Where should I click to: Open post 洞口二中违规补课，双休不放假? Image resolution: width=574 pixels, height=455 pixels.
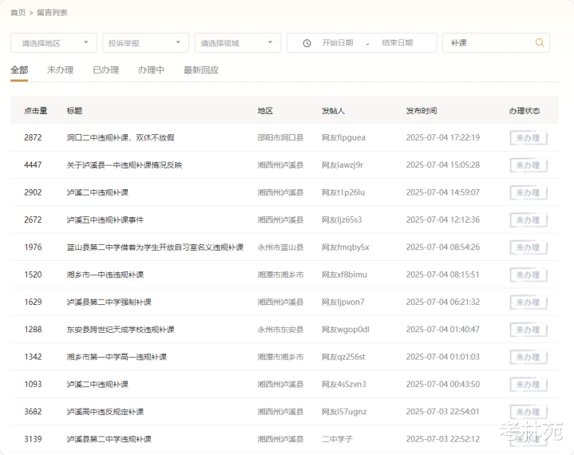121,137
